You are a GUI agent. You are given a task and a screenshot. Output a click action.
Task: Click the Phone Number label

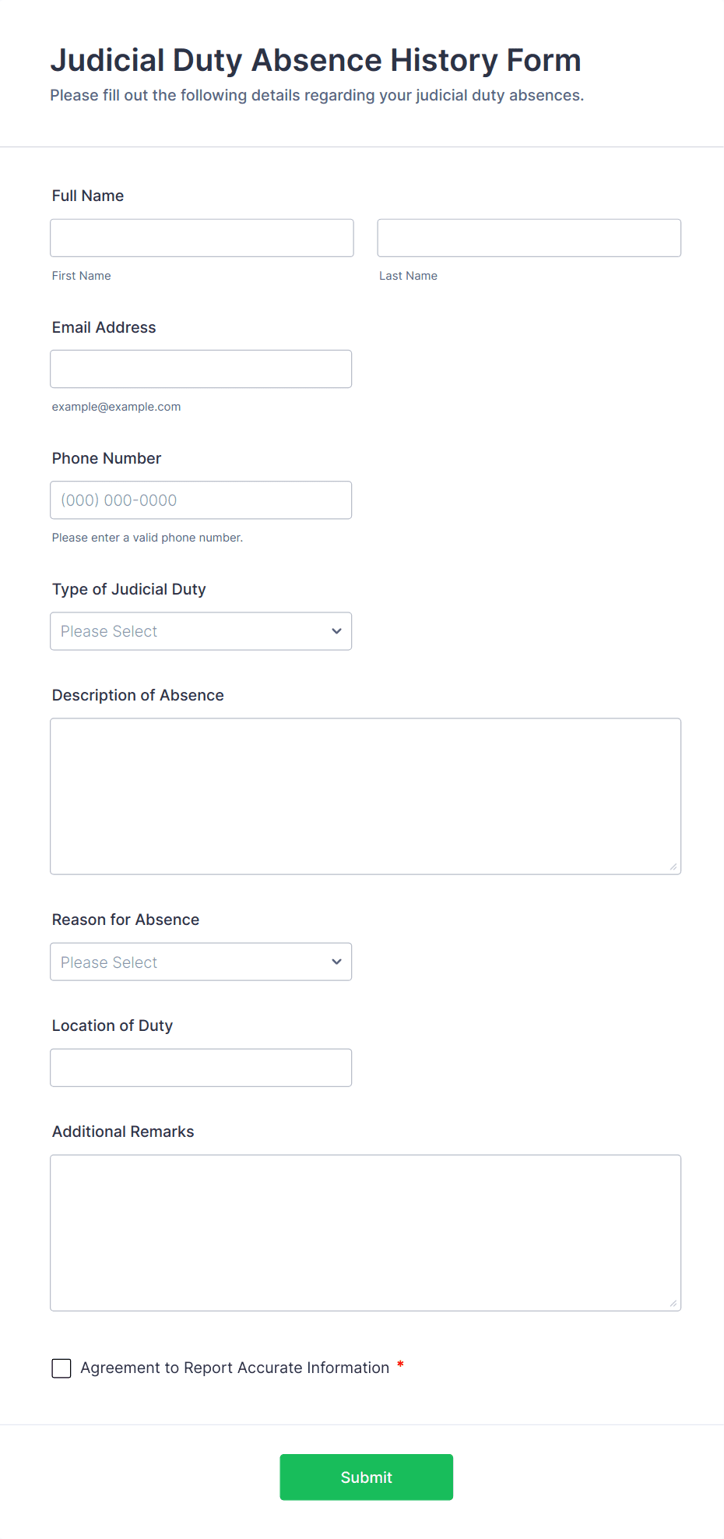107,458
